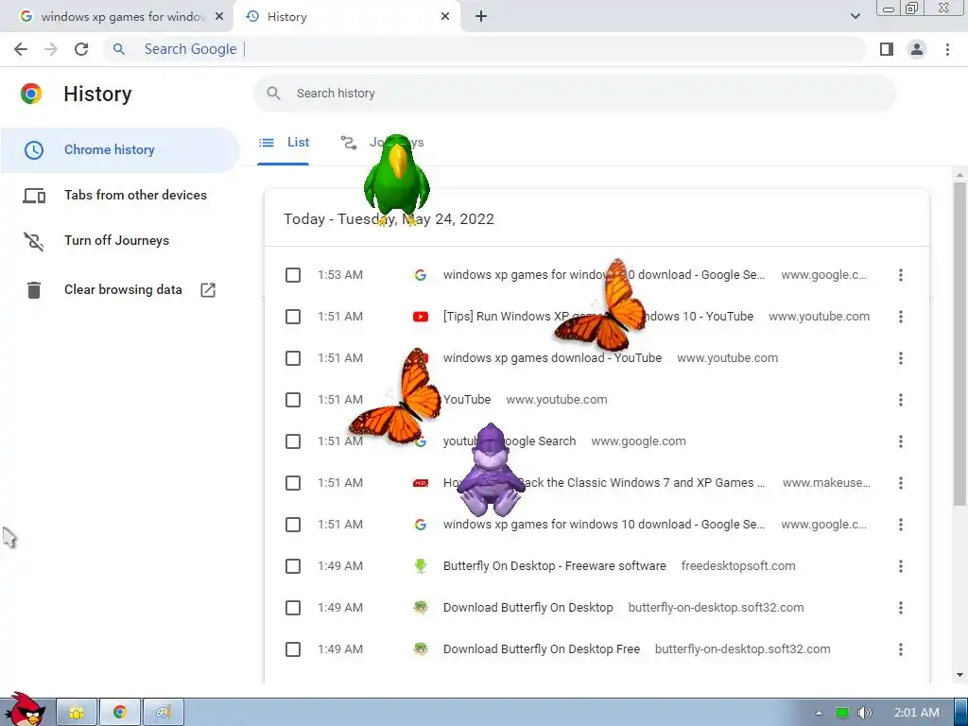Select checkbox for Classic Windows 7 and XP Games

293,483
